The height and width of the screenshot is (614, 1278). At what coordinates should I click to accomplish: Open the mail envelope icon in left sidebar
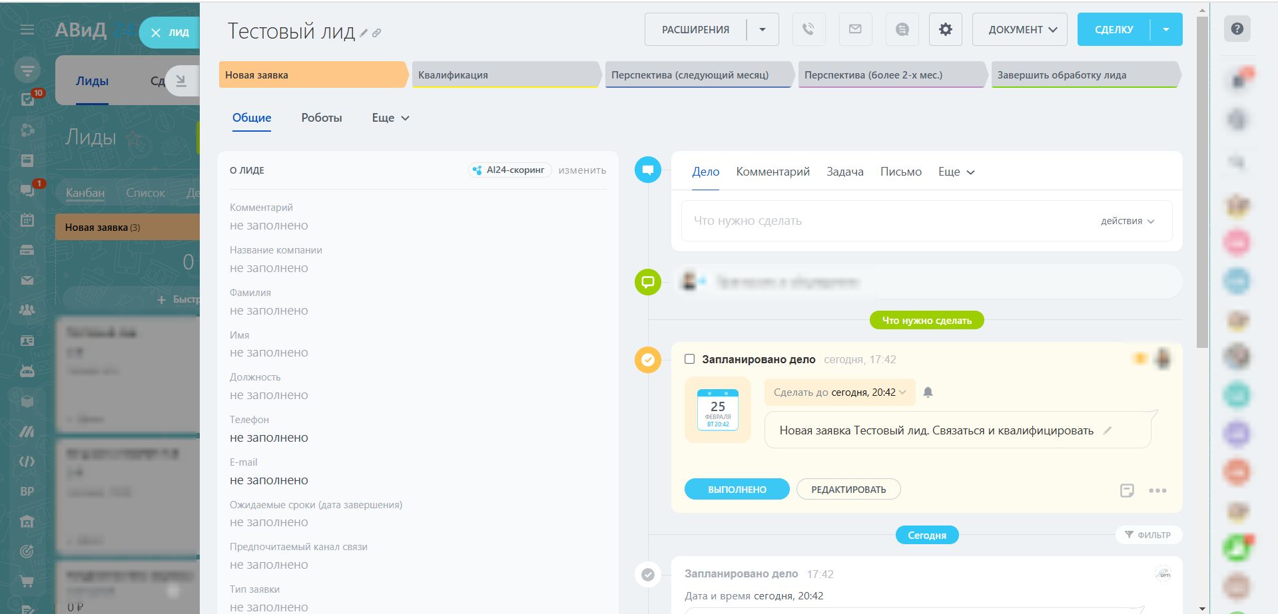click(27, 280)
